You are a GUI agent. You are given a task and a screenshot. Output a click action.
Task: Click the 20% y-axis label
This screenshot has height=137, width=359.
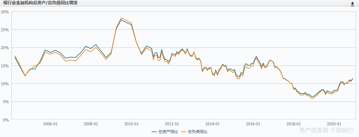pyautogui.click(x=5, y=48)
